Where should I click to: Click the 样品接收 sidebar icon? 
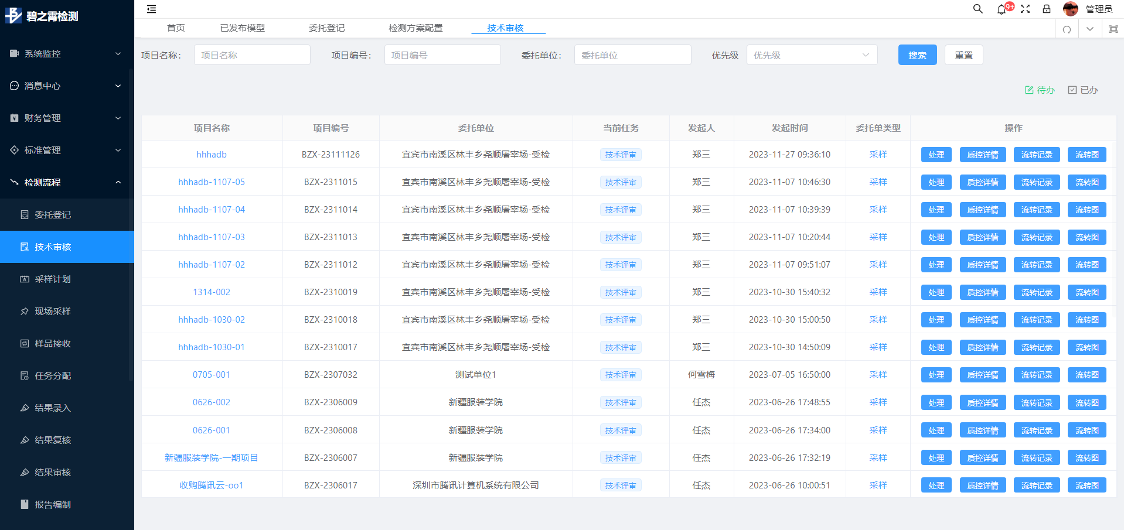point(25,344)
